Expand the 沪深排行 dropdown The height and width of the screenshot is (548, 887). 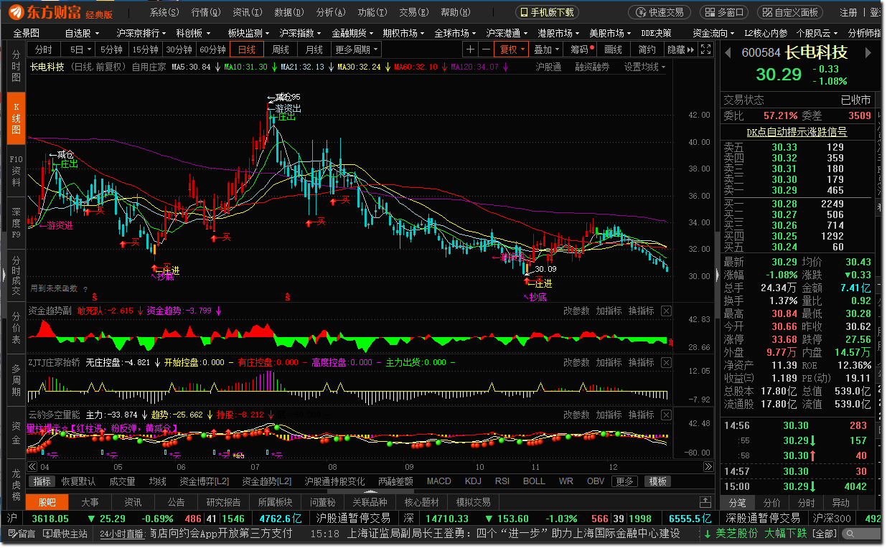coord(141,33)
